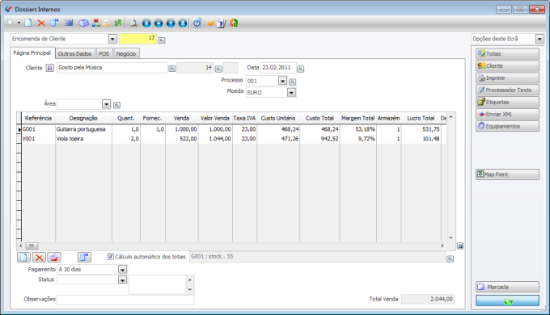The height and width of the screenshot is (315, 550).
Task: Delete record with red X toolbar icon
Action: 41,23
